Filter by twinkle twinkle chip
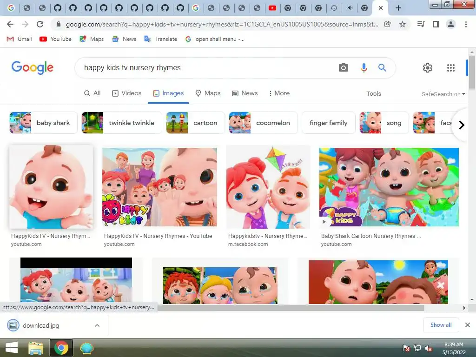Screen dimensions: 476x357 [x=122, y=123]
